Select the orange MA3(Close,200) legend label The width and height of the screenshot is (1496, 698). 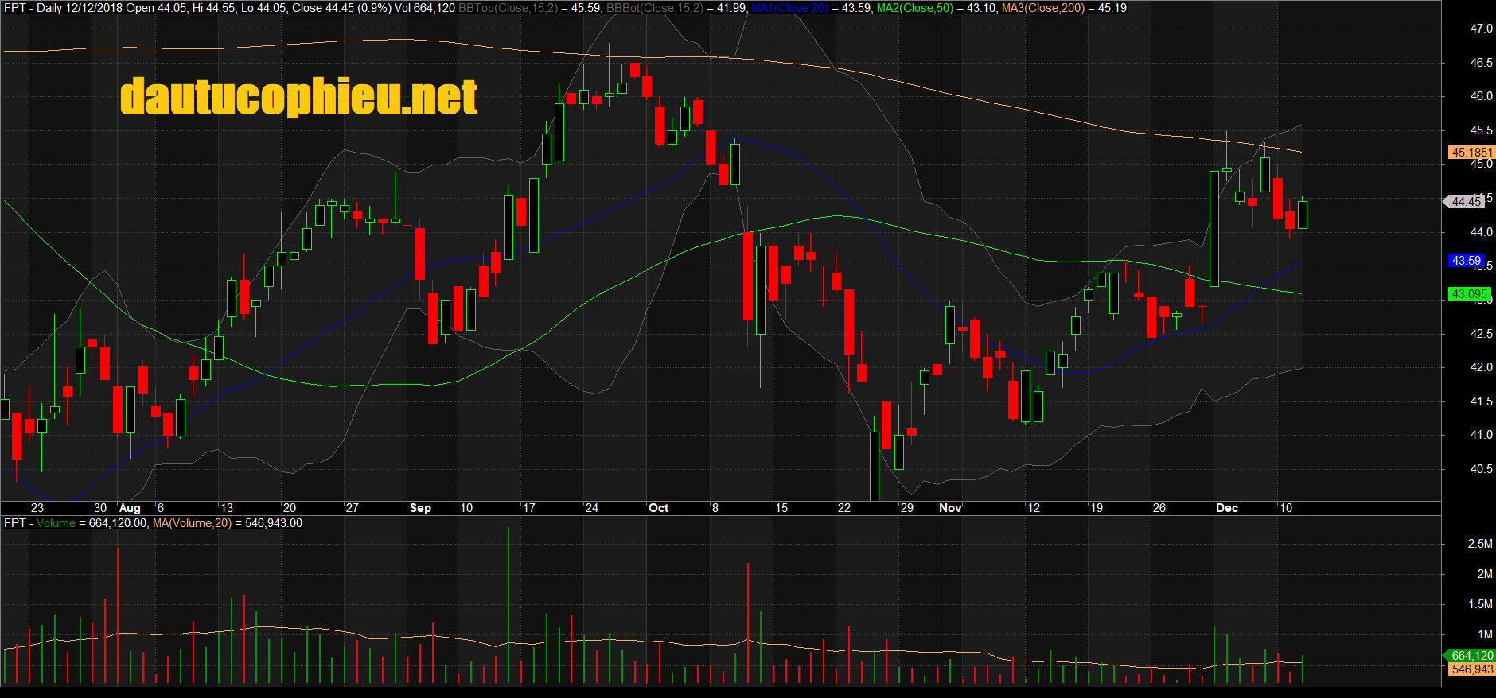point(1042,8)
